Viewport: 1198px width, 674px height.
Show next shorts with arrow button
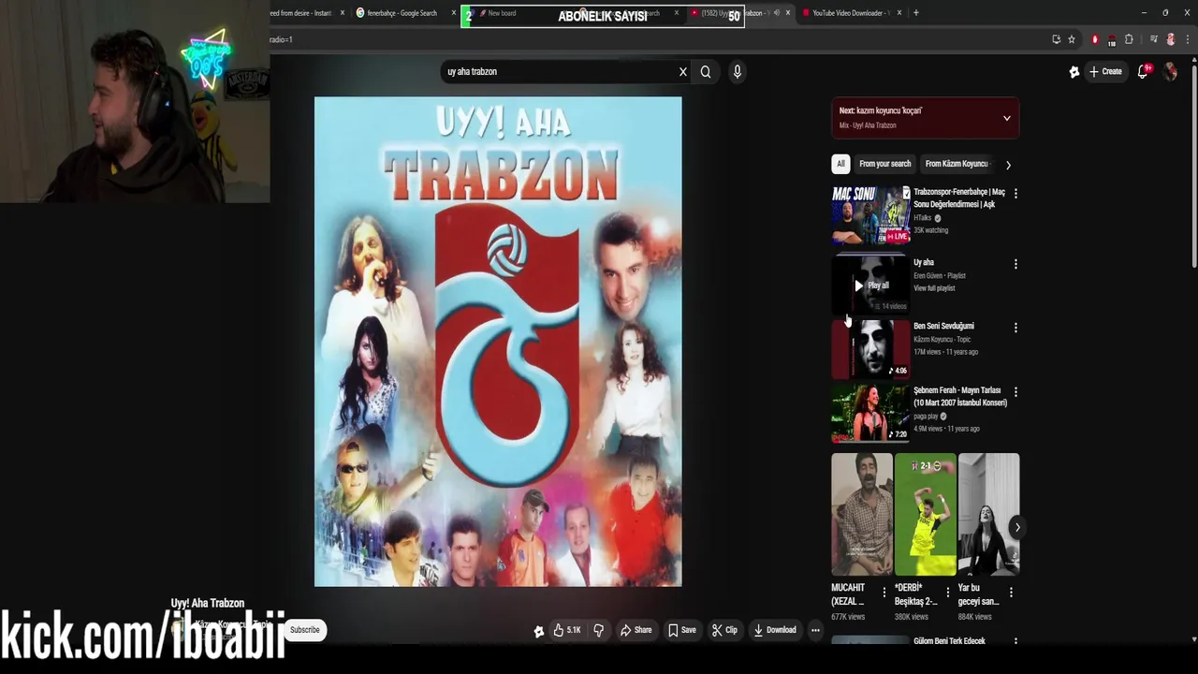click(1017, 527)
